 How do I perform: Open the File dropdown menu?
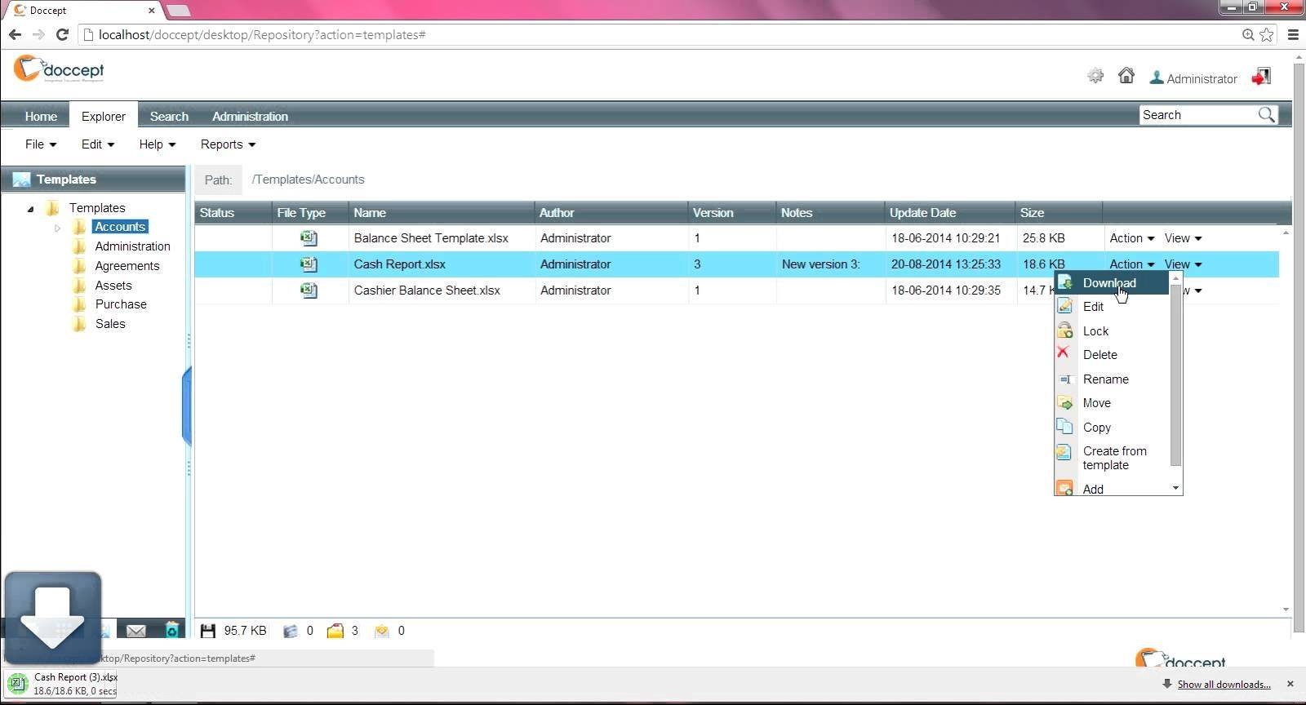(40, 144)
